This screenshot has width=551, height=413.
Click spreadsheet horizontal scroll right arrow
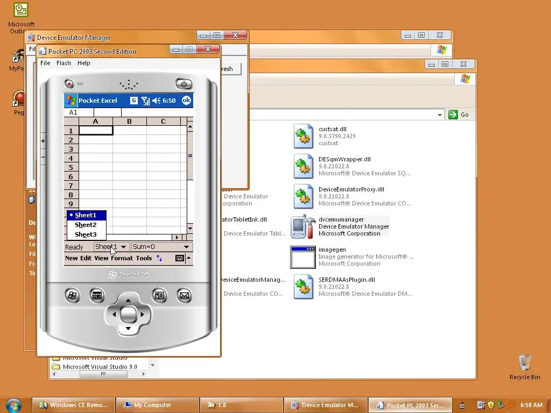(177, 237)
